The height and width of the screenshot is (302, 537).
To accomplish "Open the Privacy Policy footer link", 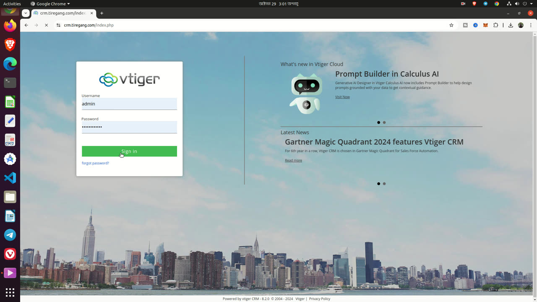I will (320, 299).
